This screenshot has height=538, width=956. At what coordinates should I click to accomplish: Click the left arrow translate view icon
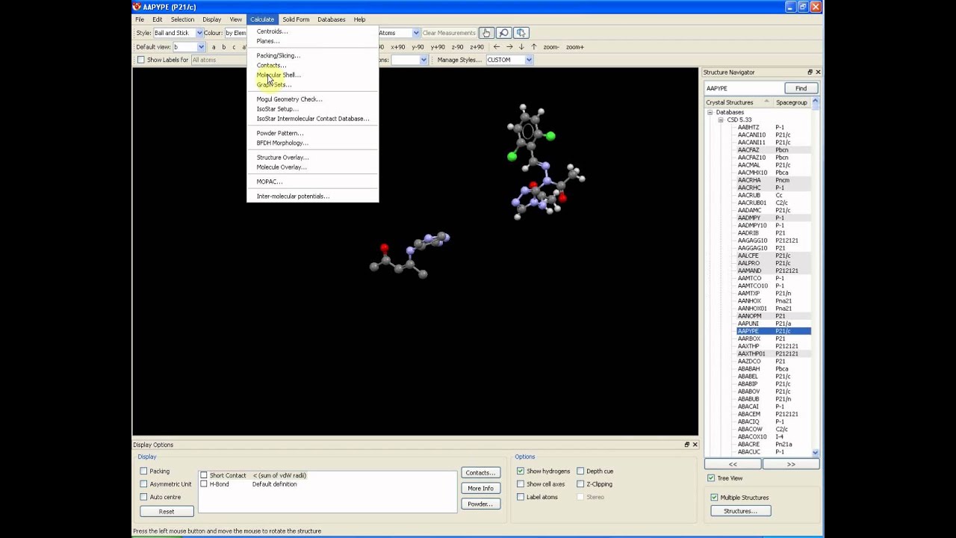pos(497,47)
